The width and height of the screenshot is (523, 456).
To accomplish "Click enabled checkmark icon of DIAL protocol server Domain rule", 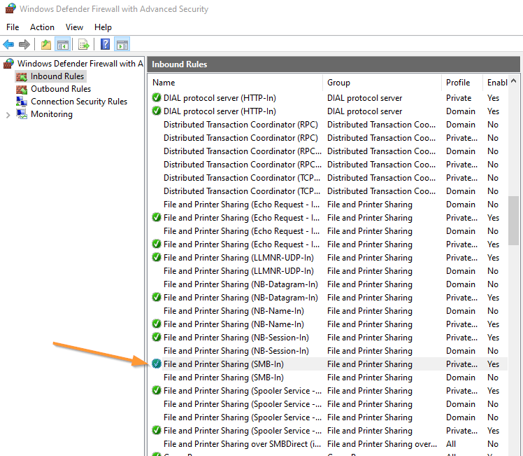I will coord(157,111).
